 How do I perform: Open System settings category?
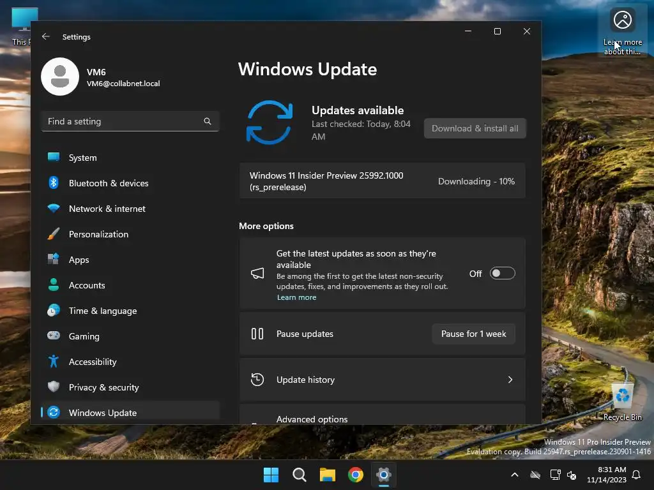130,158
